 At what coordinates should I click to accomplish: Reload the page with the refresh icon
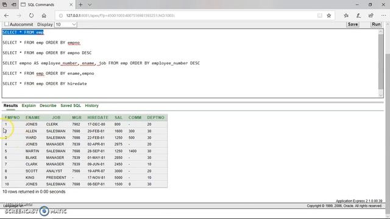(31, 16)
